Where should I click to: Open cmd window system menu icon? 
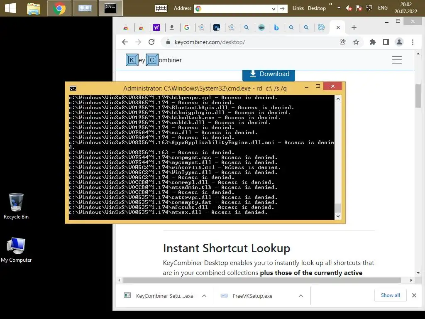coord(73,88)
